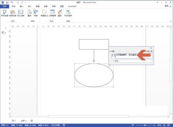Click the Save icon in quick access toolbar
The image size is (173, 127).
click(x=7, y=2)
